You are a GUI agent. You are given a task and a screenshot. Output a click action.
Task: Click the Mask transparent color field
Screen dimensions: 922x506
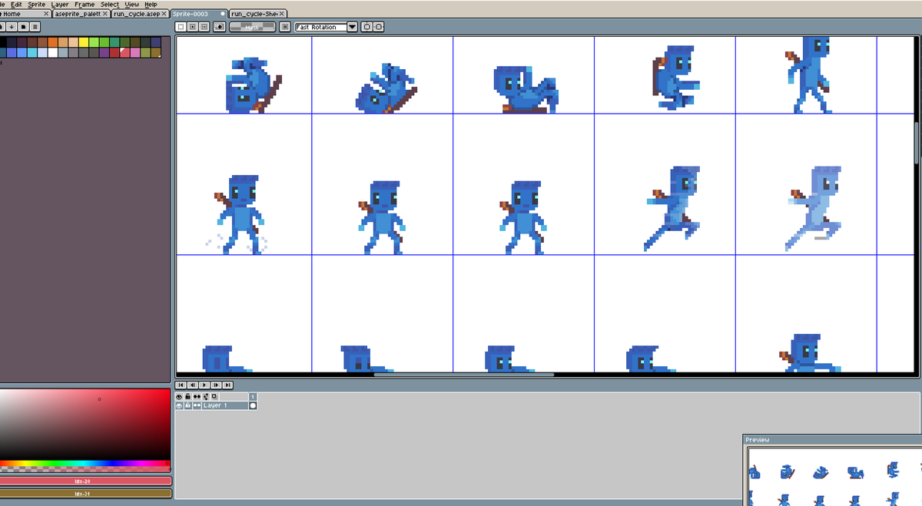(252, 27)
